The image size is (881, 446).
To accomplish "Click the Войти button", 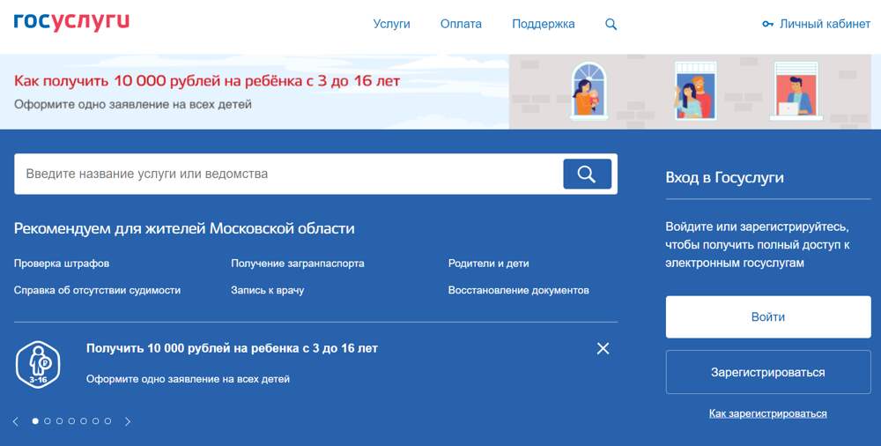I will 767,317.
